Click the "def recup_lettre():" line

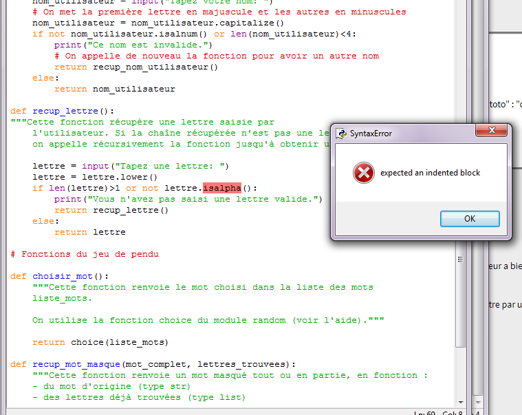(62, 111)
